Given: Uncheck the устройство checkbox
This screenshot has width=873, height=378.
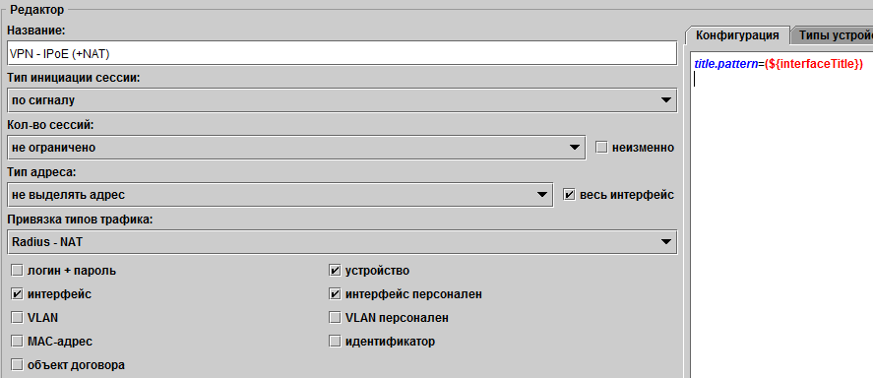Looking at the screenshot, I should (x=335, y=271).
